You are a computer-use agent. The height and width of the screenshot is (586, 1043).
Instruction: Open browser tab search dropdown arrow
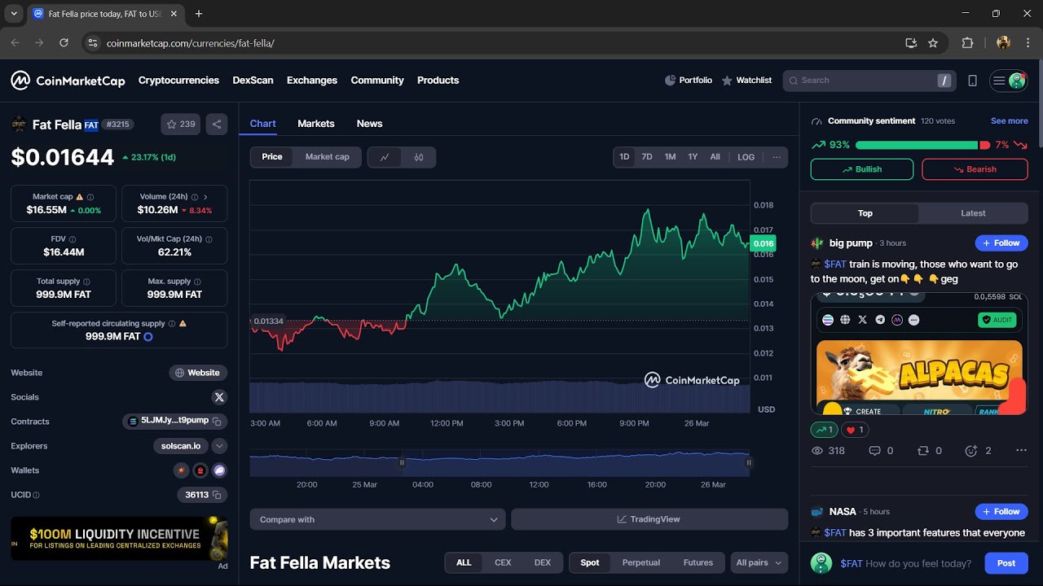[x=14, y=14]
